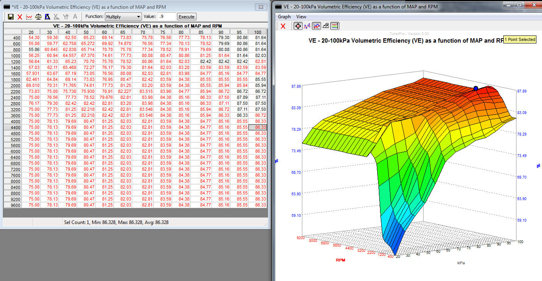Select highlighted cell 86.33 in row 4400
The width and height of the screenshot is (542, 281).
(258, 127)
